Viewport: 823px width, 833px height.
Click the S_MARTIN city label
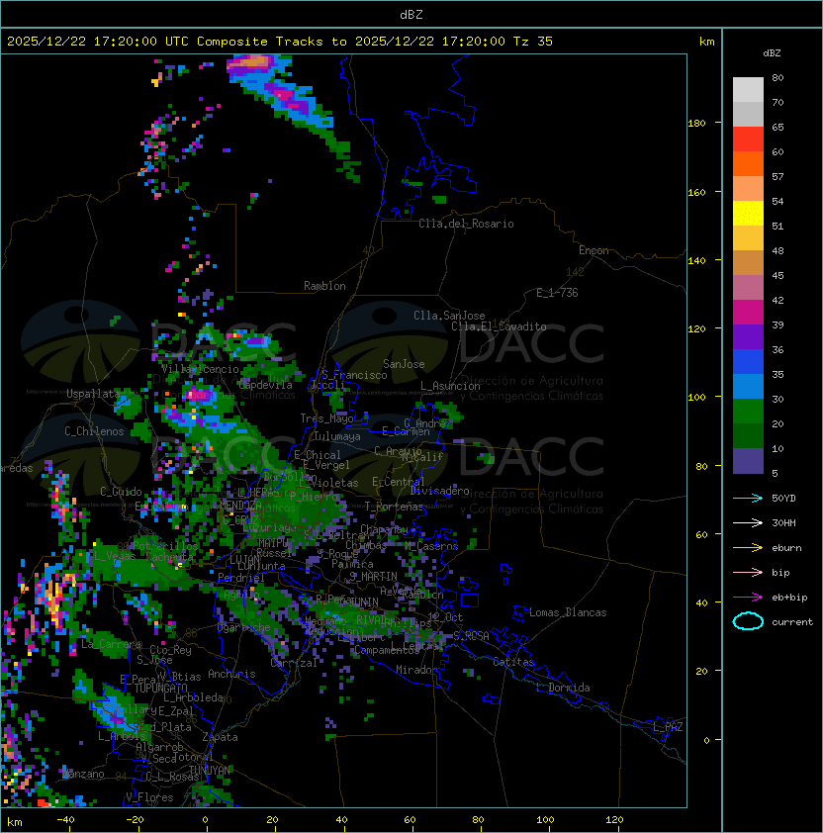[x=374, y=576]
